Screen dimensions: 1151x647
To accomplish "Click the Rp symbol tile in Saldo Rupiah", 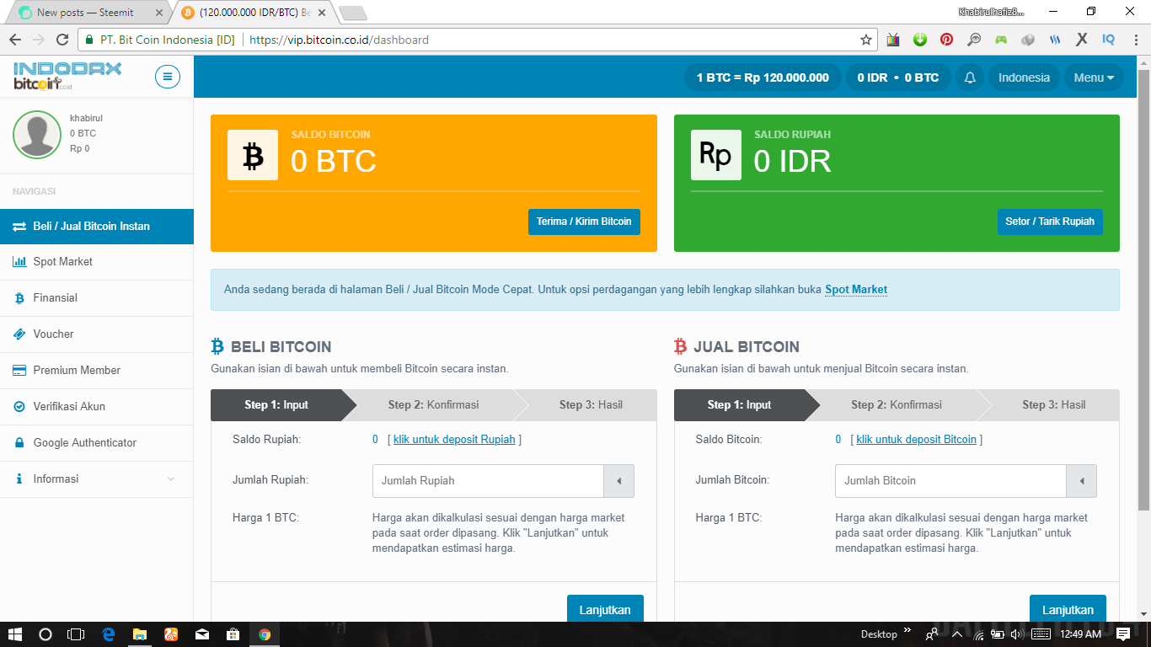I will tap(716, 155).
